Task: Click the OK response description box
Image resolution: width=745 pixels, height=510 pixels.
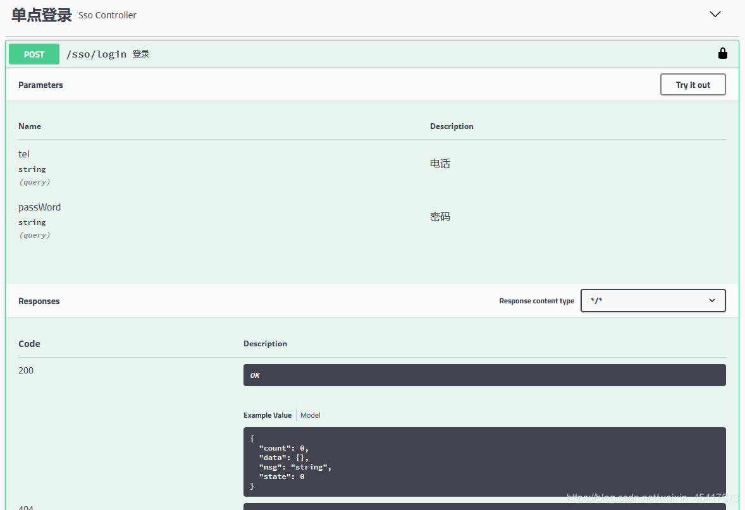Action: tap(484, 375)
